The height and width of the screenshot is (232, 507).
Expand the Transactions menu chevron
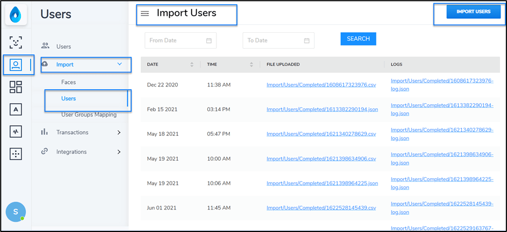[119, 133]
